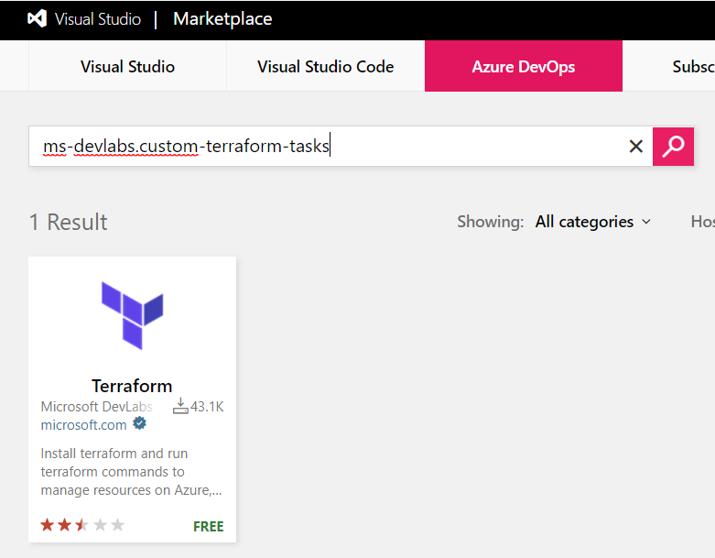Switch to the Visual Studio tab
The image size is (715, 558).
[127, 66]
